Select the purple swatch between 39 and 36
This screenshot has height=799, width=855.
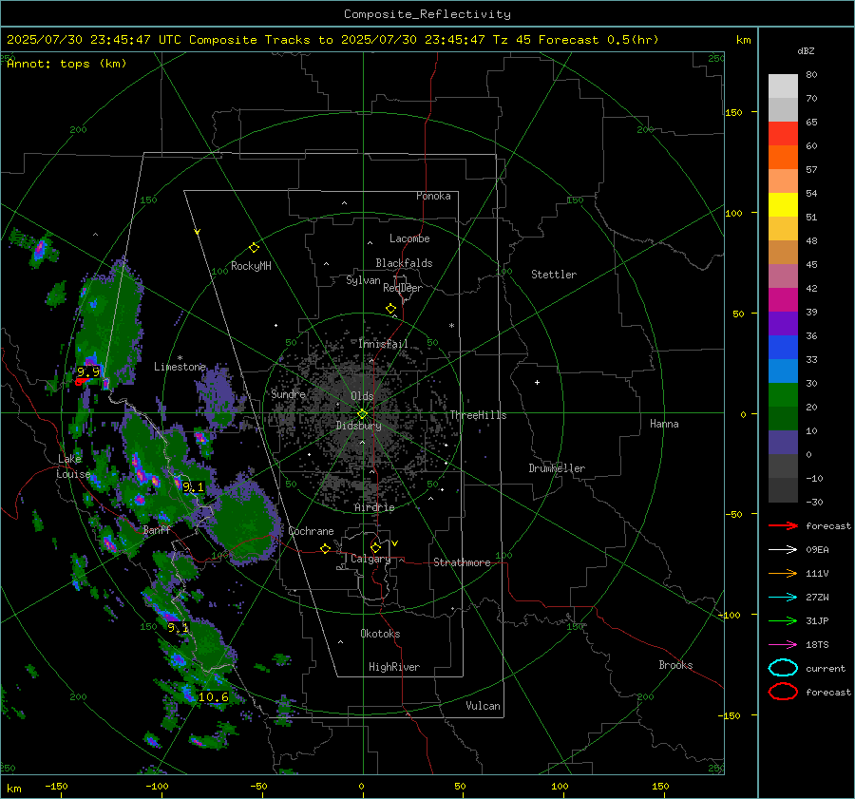[x=783, y=323]
